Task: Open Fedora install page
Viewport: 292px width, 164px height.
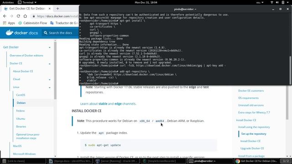Action: tap(20, 111)
